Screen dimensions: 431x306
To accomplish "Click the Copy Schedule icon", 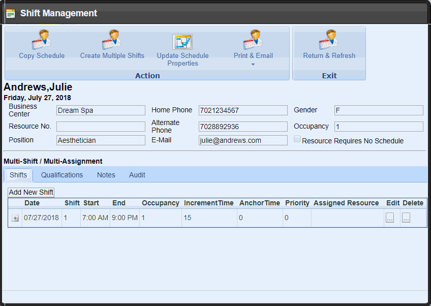I will [x=42, y=40].
